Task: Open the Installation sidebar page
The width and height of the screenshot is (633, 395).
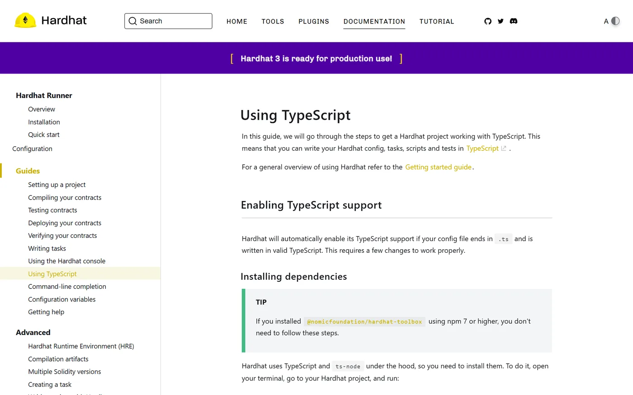Action: (x=44, y=122)
